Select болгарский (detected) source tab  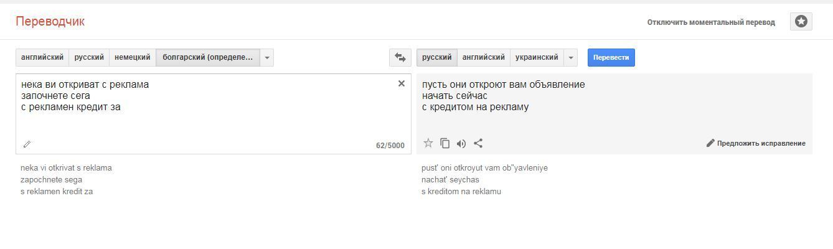click(207, 57)
